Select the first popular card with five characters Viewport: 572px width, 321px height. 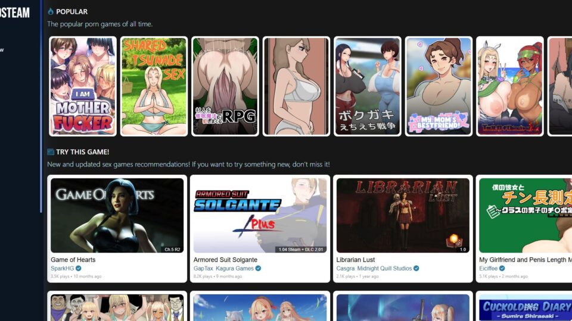tap(83, 86)
